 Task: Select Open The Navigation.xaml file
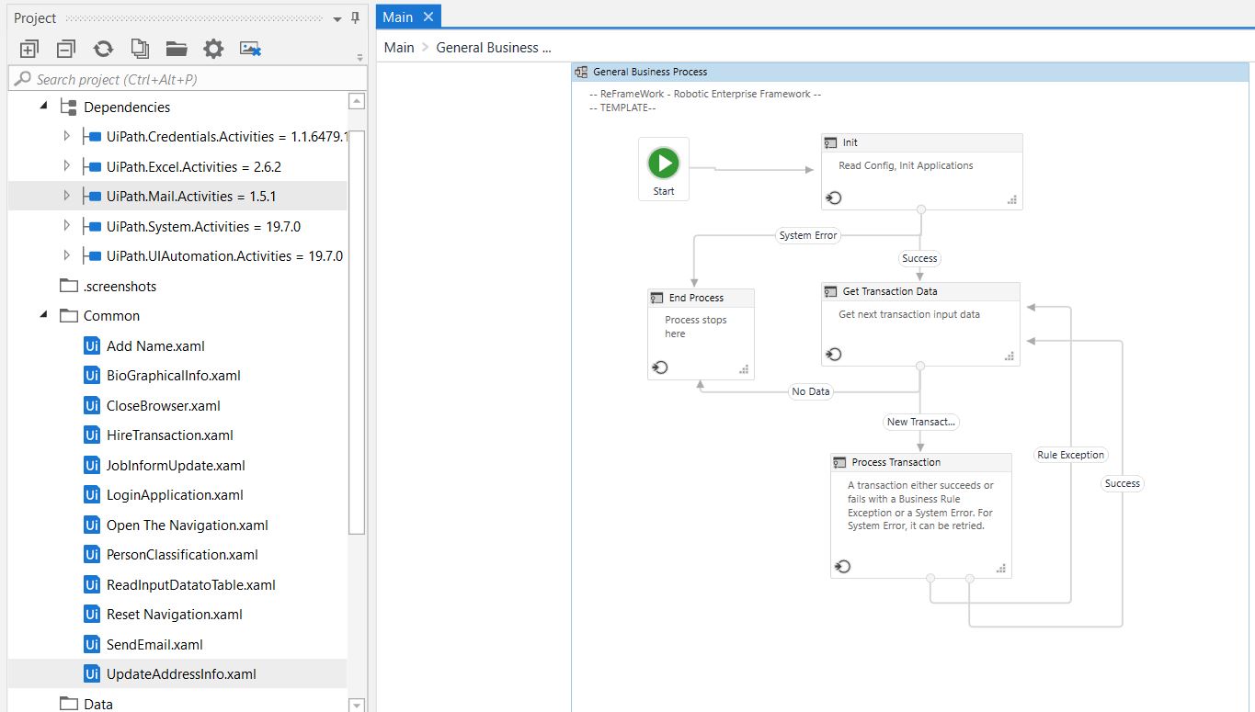click(x=188, y=525)
